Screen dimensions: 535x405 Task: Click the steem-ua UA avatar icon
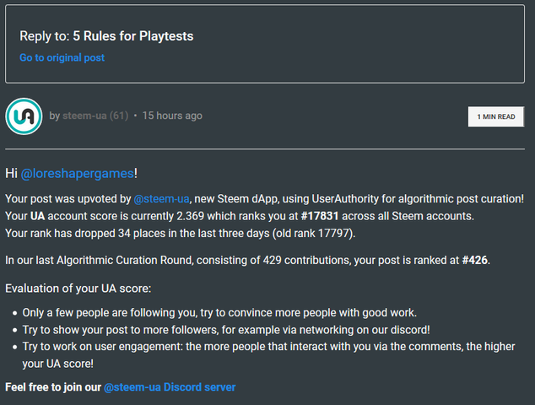pyautogui.click(x=24, y=116)
